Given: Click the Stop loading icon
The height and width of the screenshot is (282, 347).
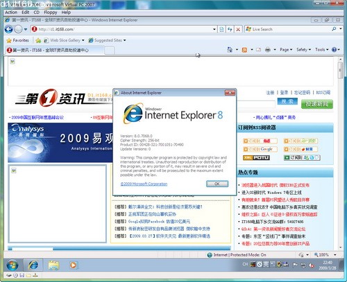Looking at the screenshot, I should pos(238,29).
